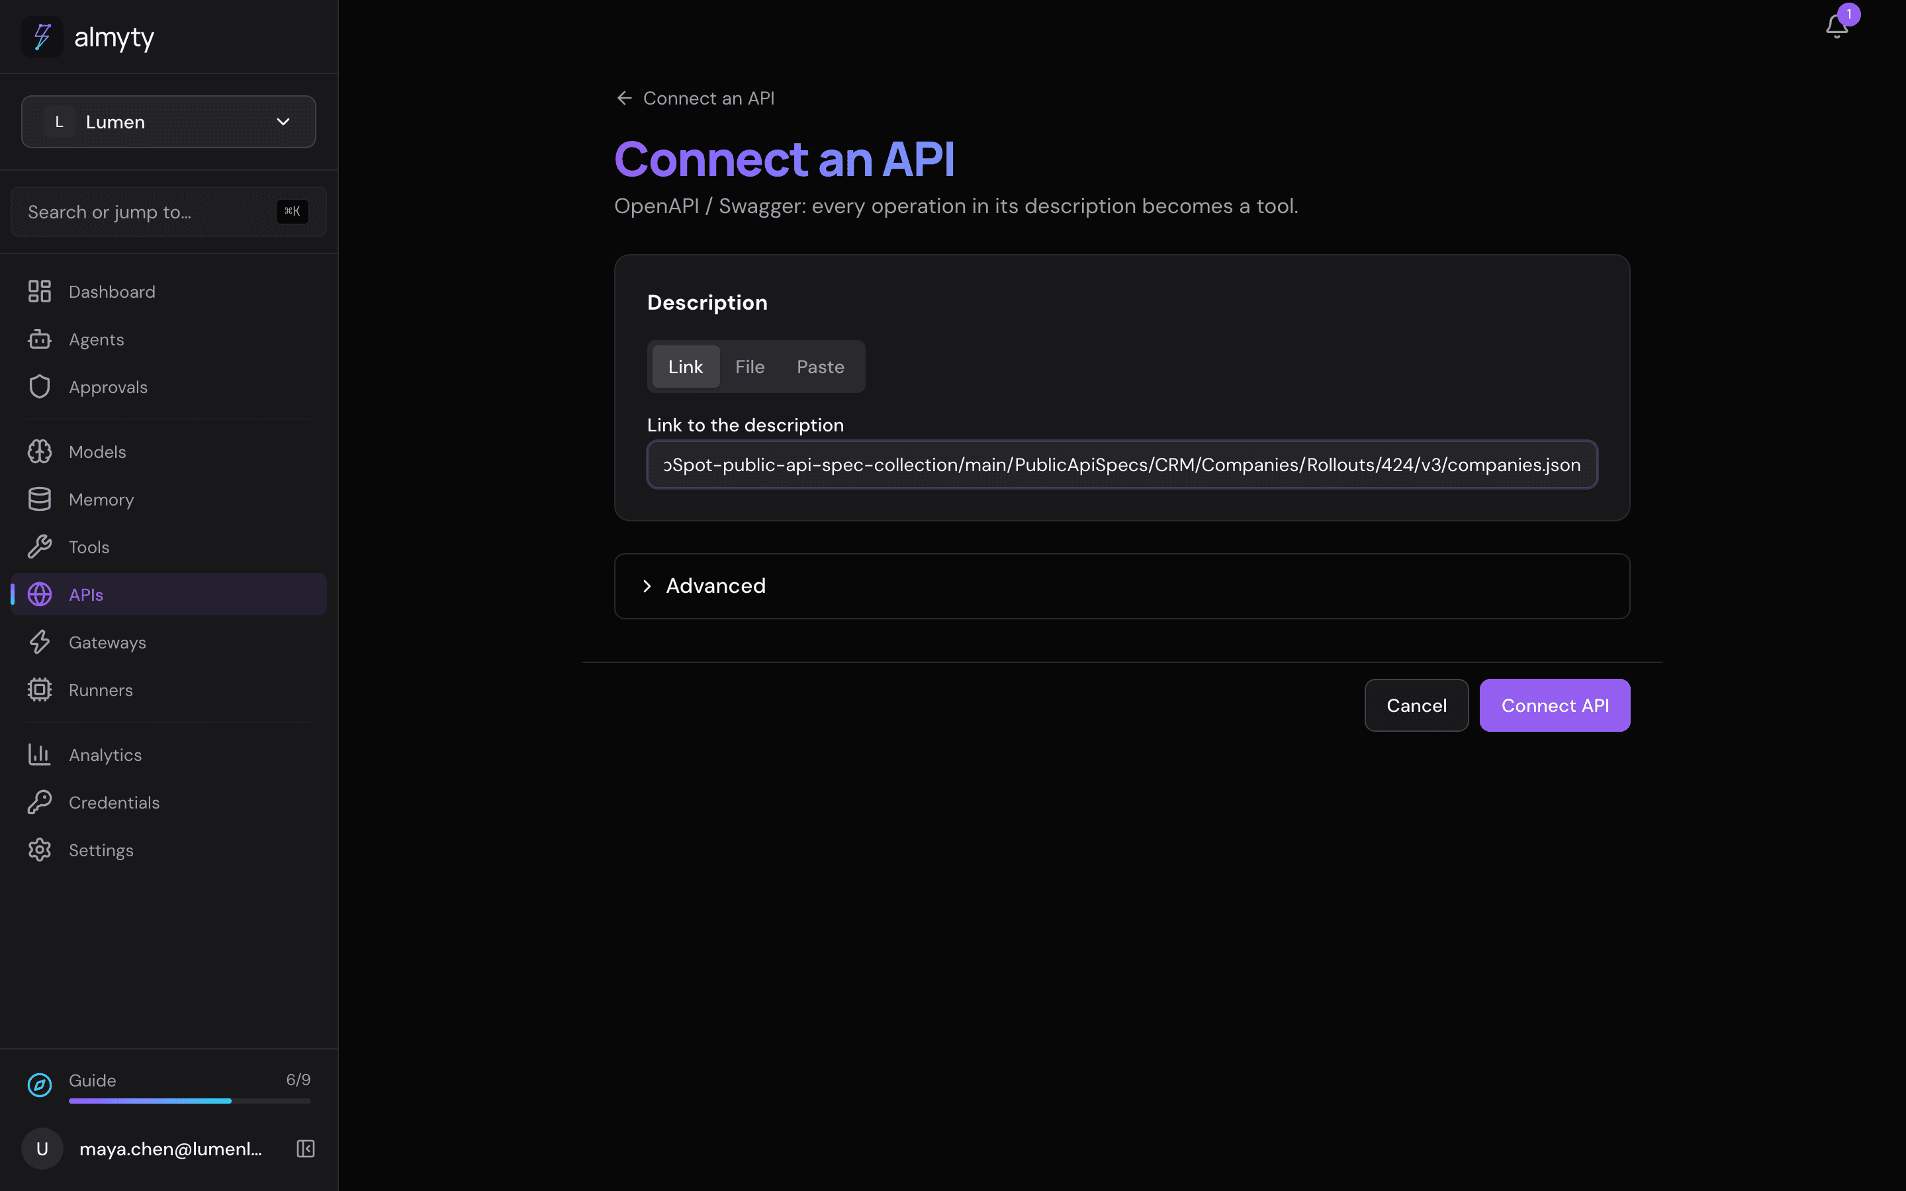This screenshot has height=1191, width=1906.
Task: Click the back arrow beside Connect an API
Action: pyautogui.click(x=625, y=99)
